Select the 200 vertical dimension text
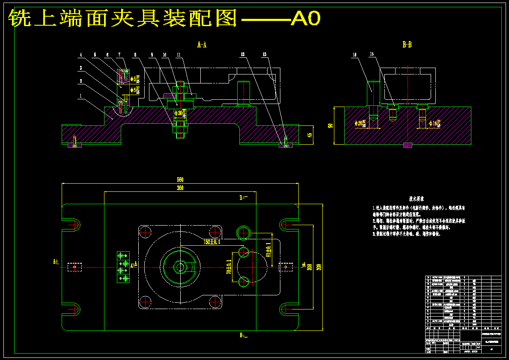Image resolution: width=509 pixels, height=360 pixels. click(x=310, y=266)
